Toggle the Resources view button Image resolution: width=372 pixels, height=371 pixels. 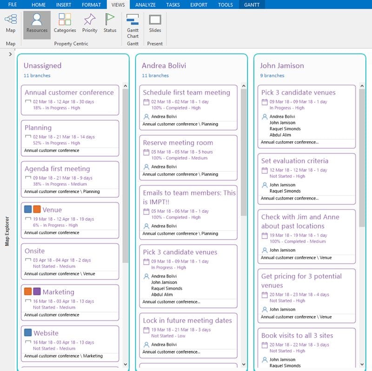click(x=37, y=24)
